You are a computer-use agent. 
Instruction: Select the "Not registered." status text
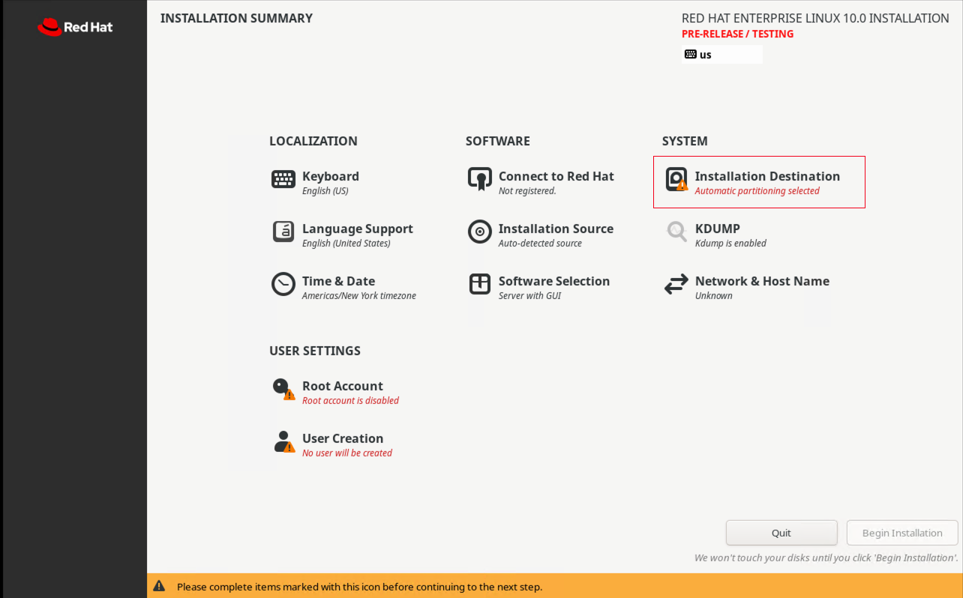coord(527,191)
